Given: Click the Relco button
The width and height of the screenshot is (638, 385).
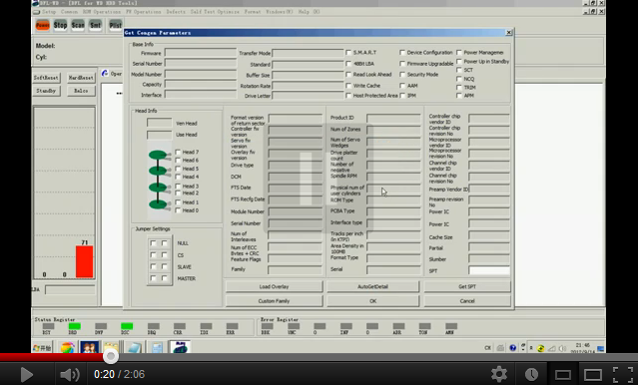Looking at the screenshot, I should coord(81,91).
